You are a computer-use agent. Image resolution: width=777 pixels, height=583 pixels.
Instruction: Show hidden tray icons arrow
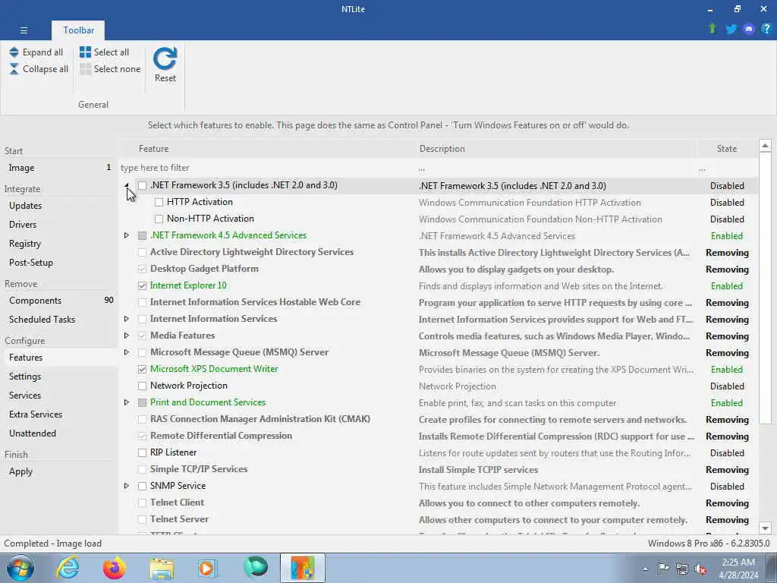pyautogui.click(x=645, y=569)
